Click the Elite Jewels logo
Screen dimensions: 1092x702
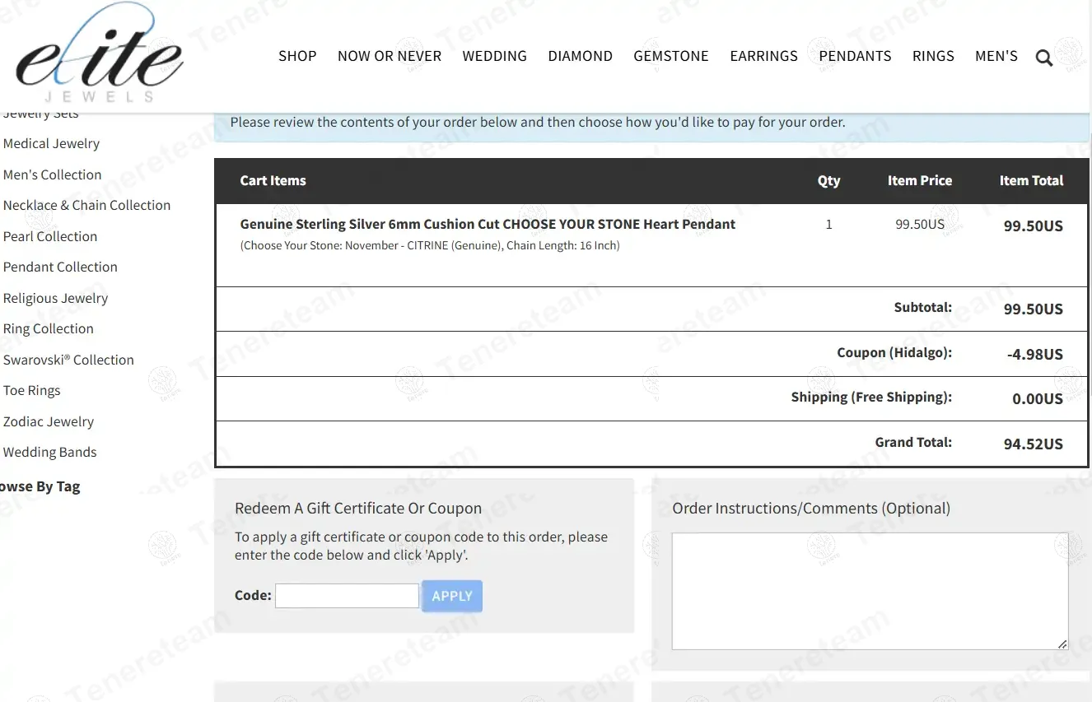click(x=99, y=53)
